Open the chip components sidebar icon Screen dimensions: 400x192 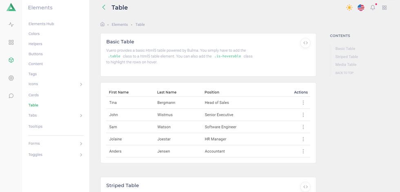[11, 78]
